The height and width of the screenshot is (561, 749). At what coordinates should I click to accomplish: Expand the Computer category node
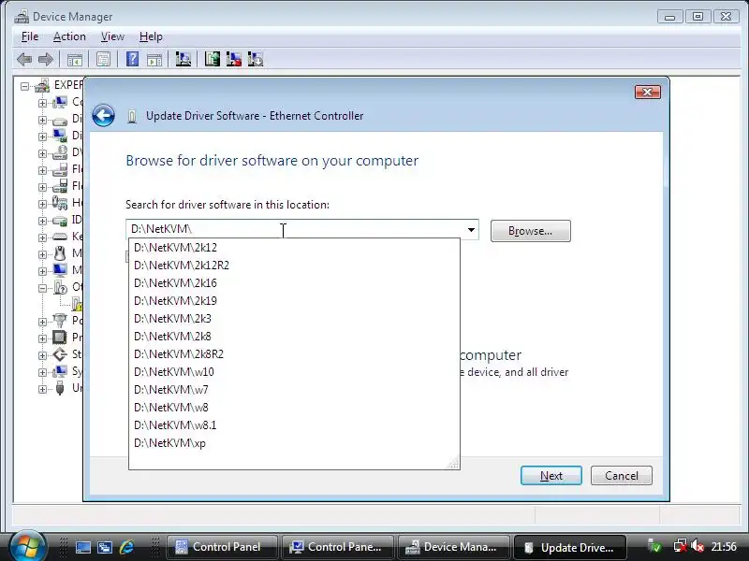[42, 103]
